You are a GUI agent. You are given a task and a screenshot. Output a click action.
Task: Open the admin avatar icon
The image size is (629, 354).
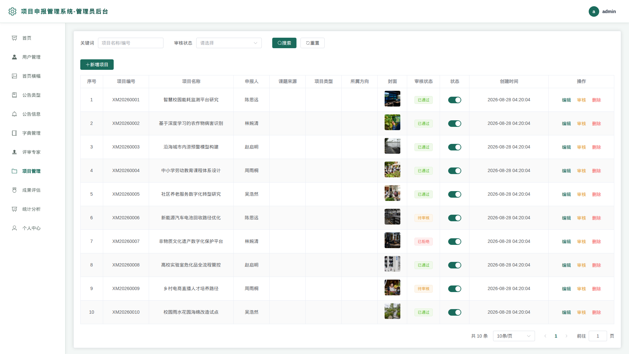pos(594,11)
